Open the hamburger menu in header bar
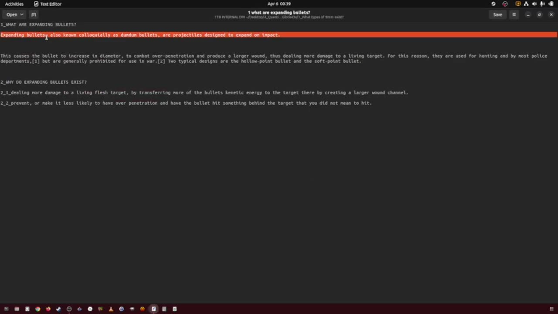 pyautogui.click(x=514, y=14)
